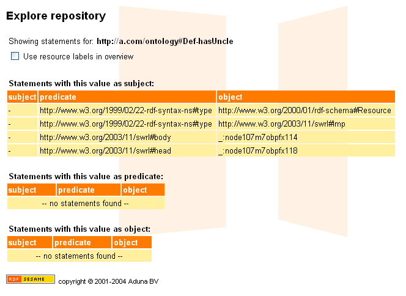
Task: Click the 'object' header in subject statements table
Action: pos(231,97)
